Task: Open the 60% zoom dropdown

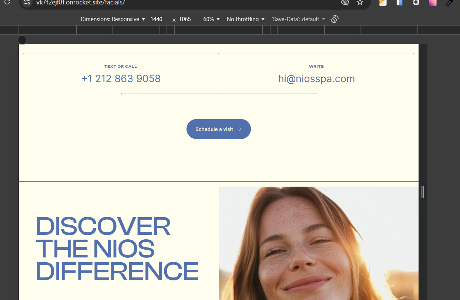Action: [211, 19]
